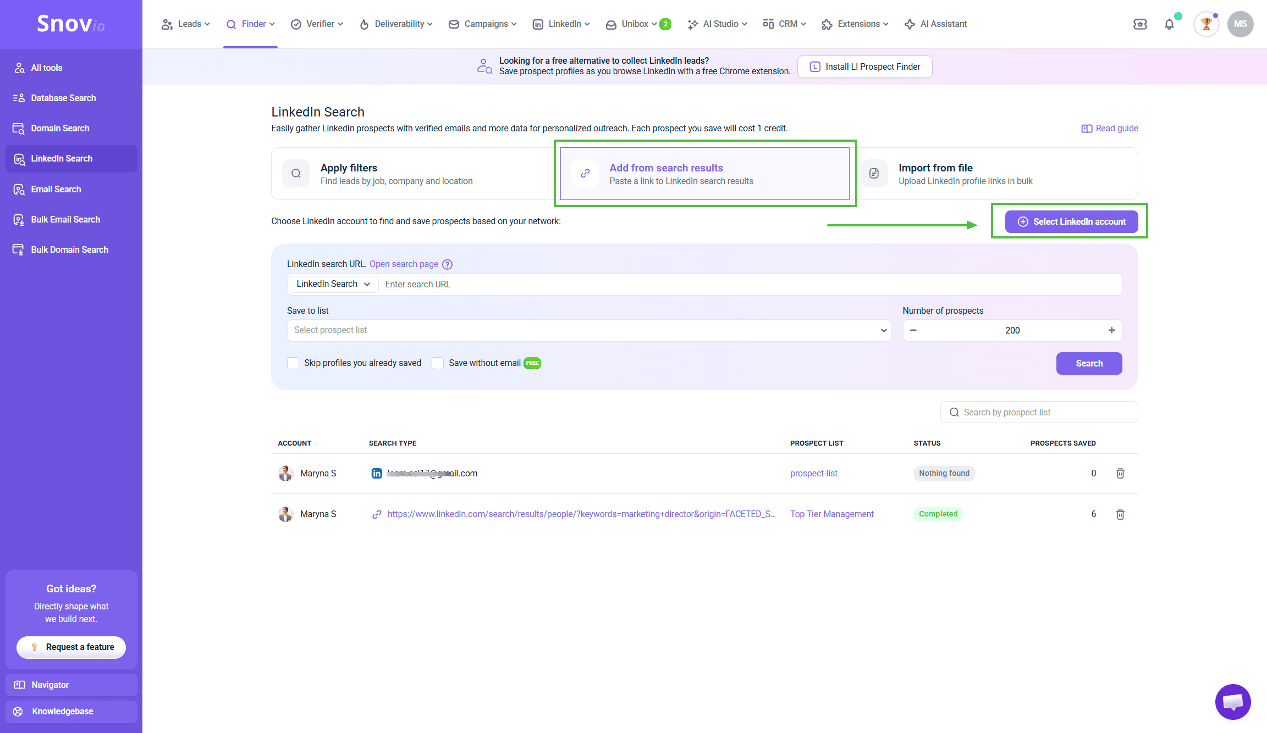Increase number of prospects with plus
Viewport: 1267px width, 733px height.
click(1111, 330)
